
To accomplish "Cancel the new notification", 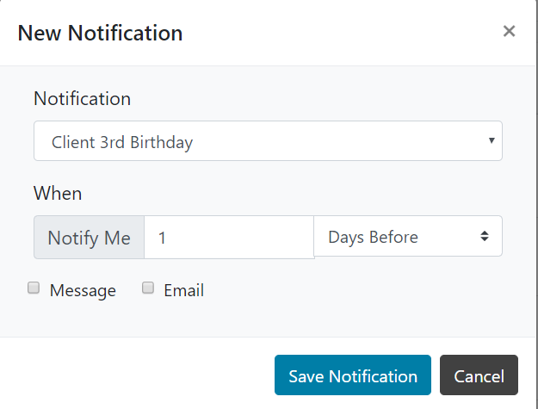I will click(479, 376).
